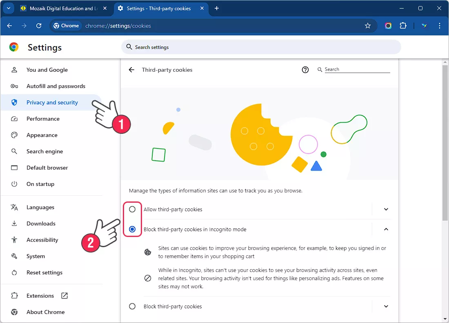
Task: Open the Extensions link in sidebar
Action: tap(40, 296)
